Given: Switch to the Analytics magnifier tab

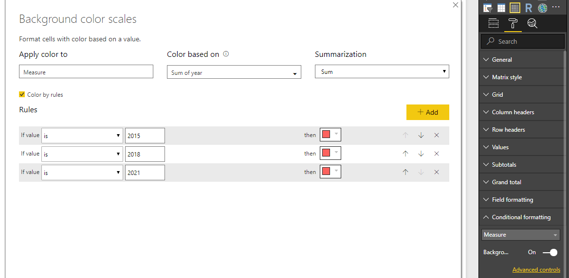Looking at the screenshot, I should pos(532,23).
